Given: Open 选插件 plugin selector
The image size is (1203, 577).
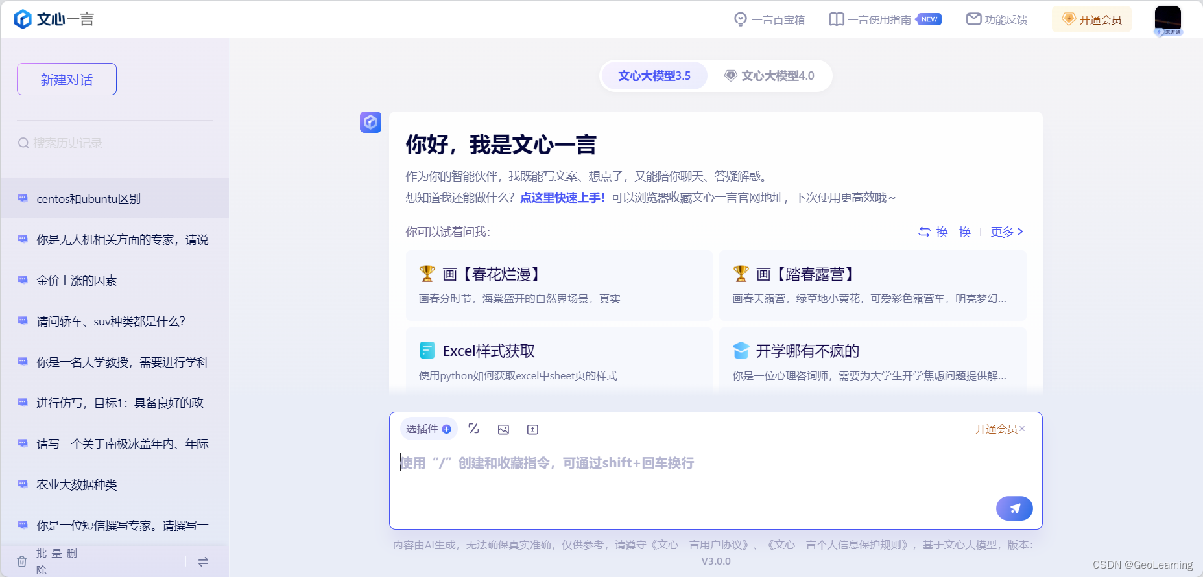Looking at the screenshot, I should [429, 429].
